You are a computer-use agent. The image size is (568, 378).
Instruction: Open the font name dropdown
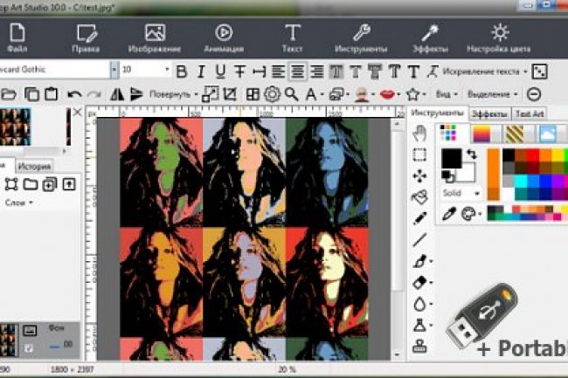click(x=114, y=69)
